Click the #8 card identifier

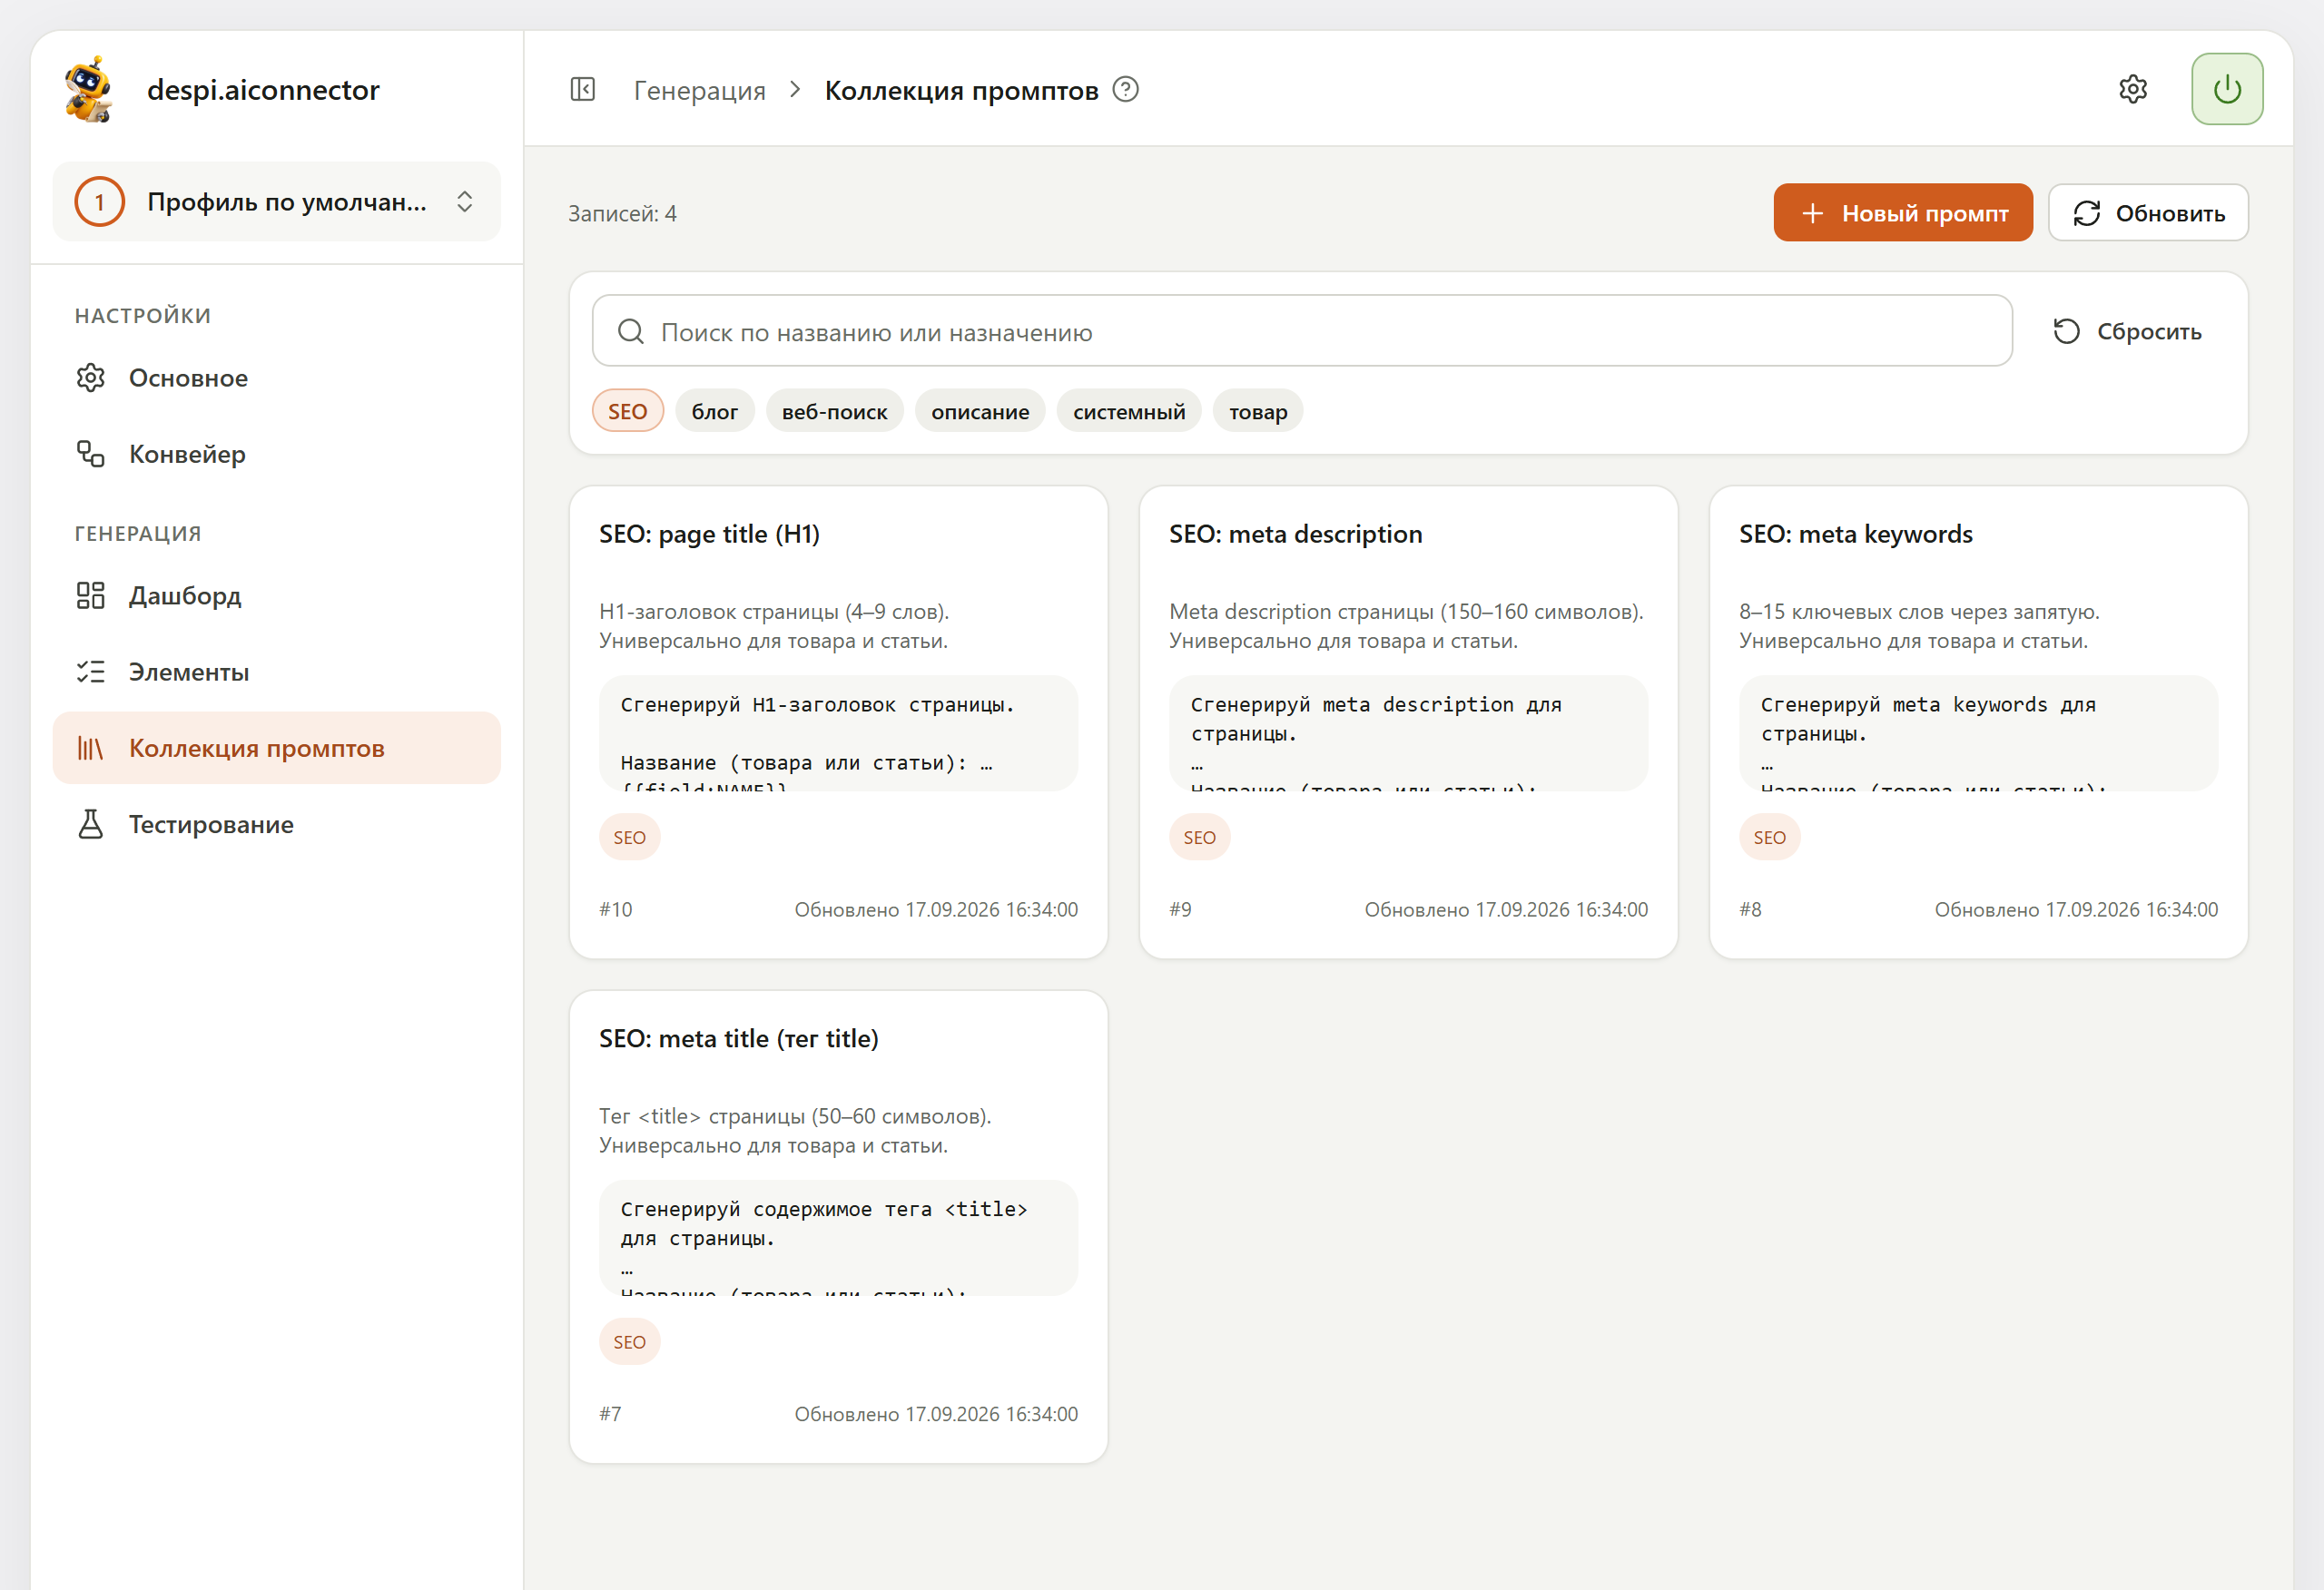point(1750,909)
